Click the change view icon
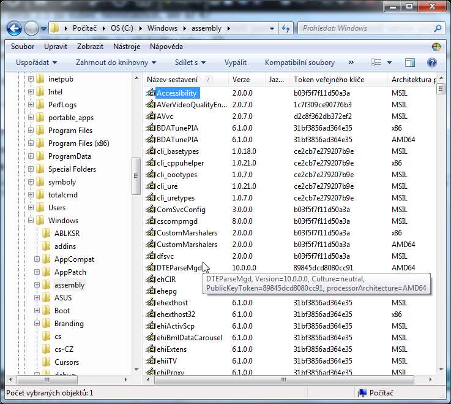 pyautogui.click(x=376, y=63)
